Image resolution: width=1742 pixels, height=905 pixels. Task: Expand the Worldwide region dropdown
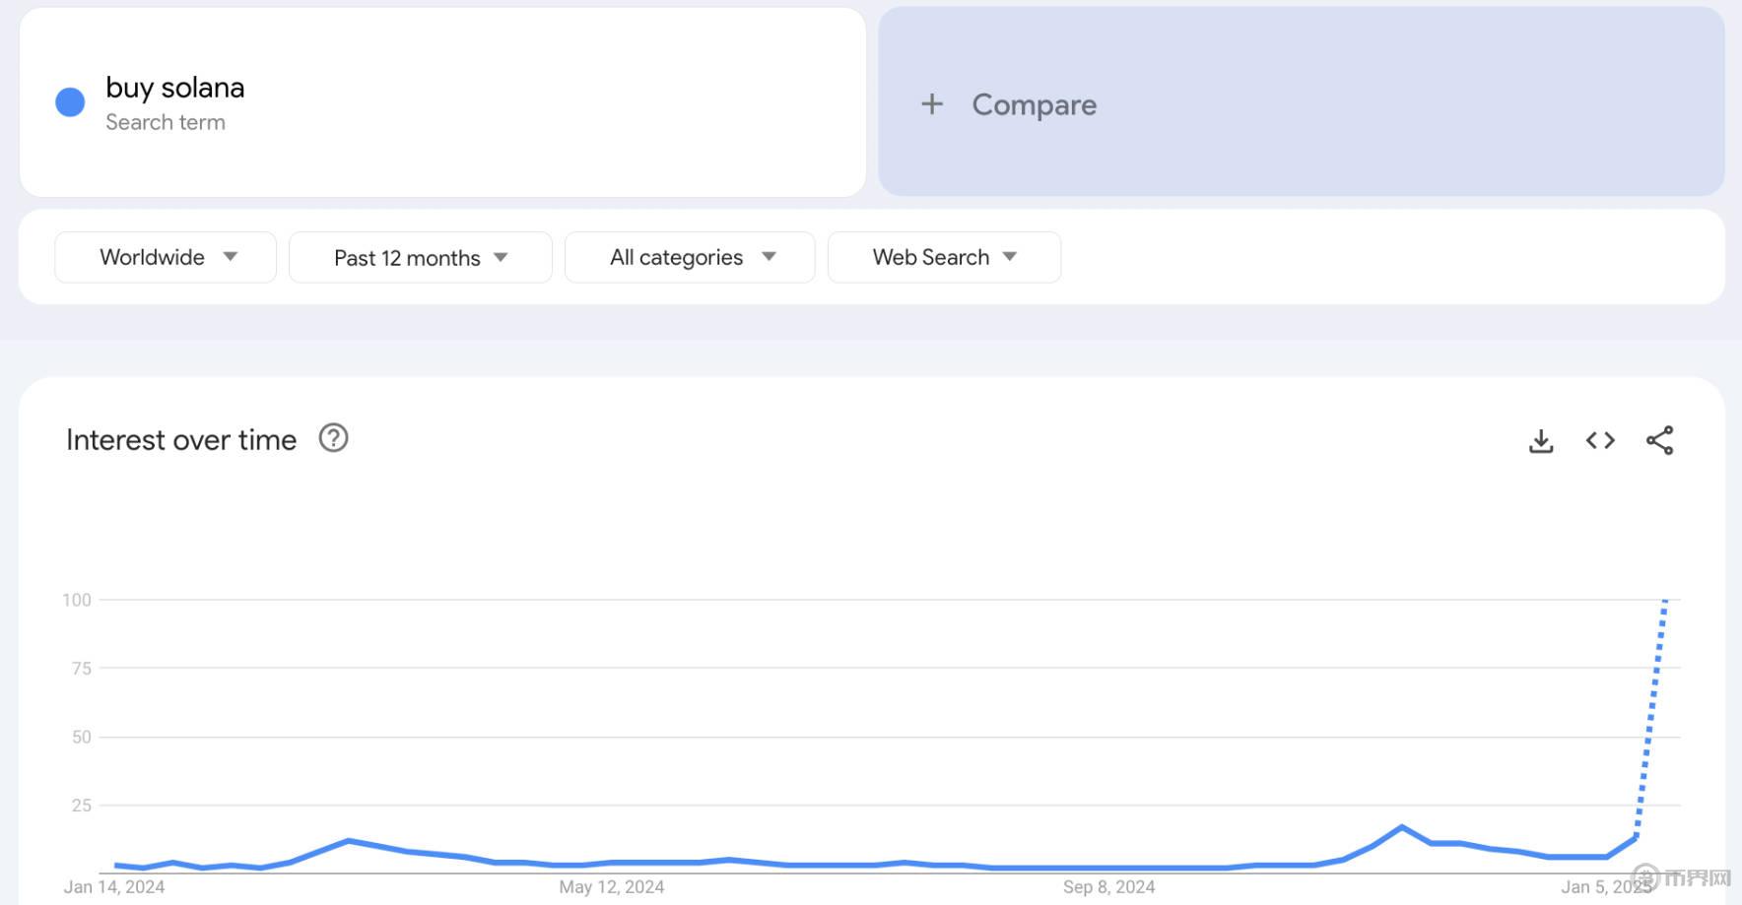166,257
